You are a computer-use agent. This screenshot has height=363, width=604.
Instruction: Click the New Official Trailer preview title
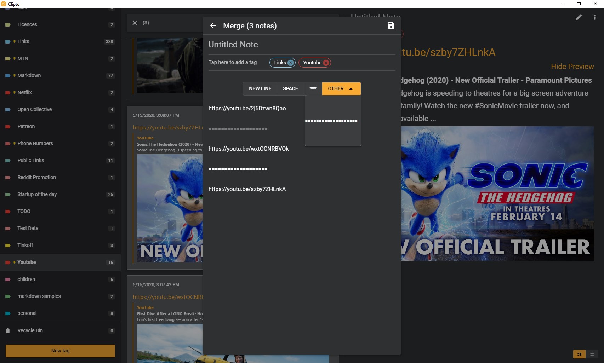496,80
